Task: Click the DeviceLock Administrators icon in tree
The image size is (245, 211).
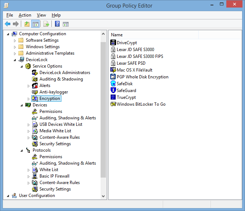Action: point(35,73)
